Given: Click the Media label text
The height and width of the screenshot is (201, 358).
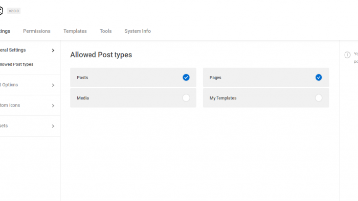Looking at the screenshot, I should 83,98.
